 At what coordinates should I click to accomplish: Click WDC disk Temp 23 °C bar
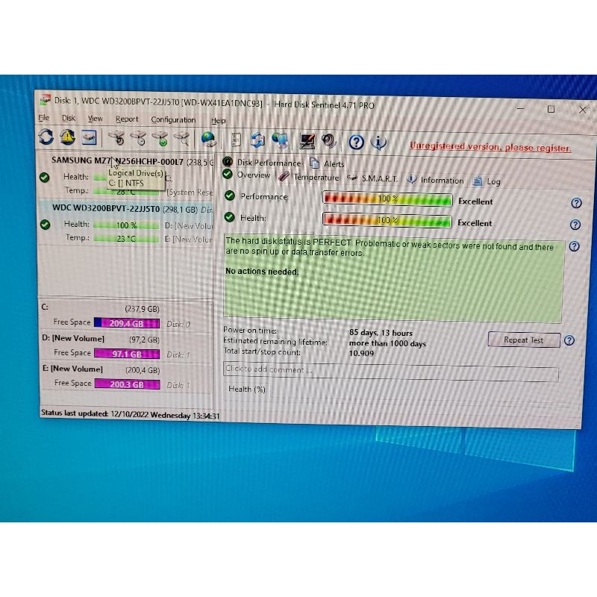click(x=126, y=238)
